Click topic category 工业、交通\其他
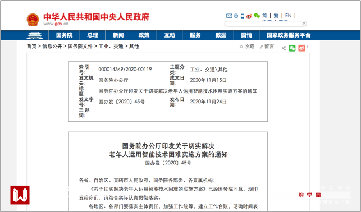The height and width of the screenshot is (212, 361). (x=209, y=70)
